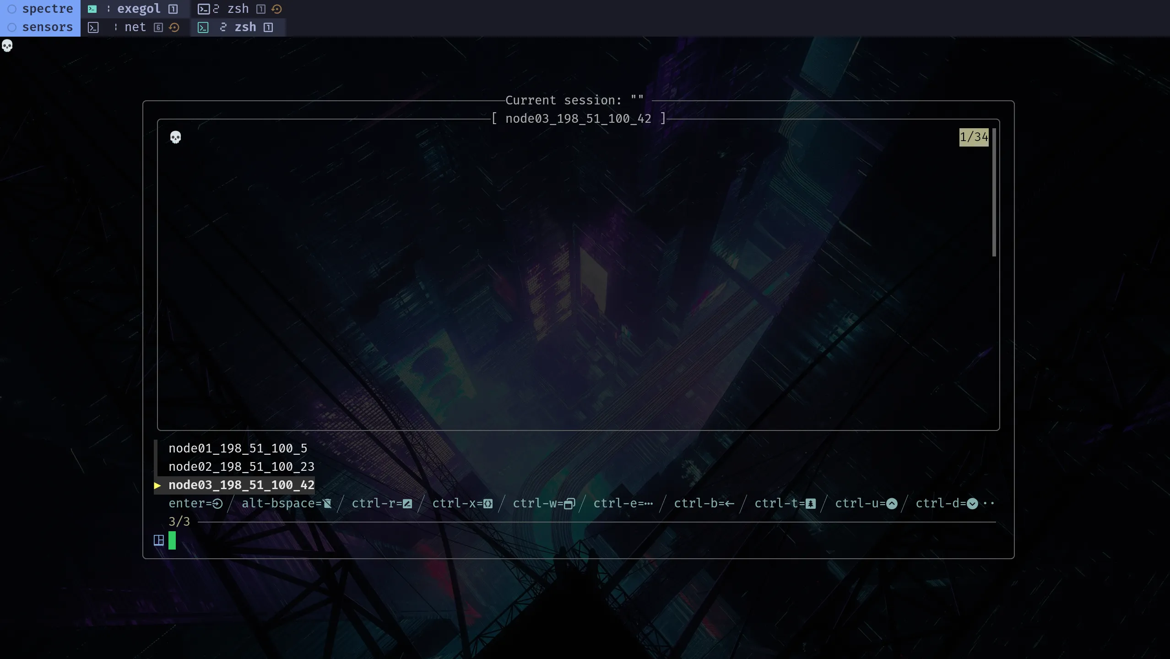Click the green terminal icon beside exegol
The width and height of the screenshot is (1170, 659).
[93, 9]
